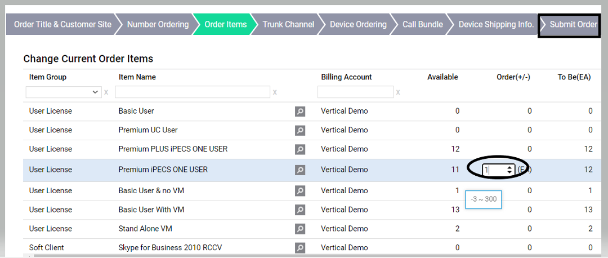Click magnifier icon for Skype for Business 2010 RCCV
The width and height of the screenshot is (608, 258).
300,248
